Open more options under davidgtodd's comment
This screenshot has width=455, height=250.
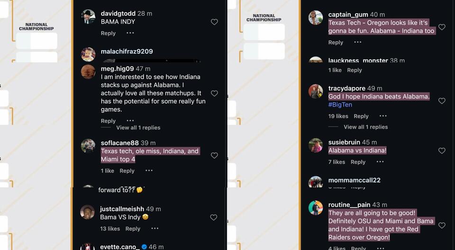pyautogui.click(x=130, y=33)
